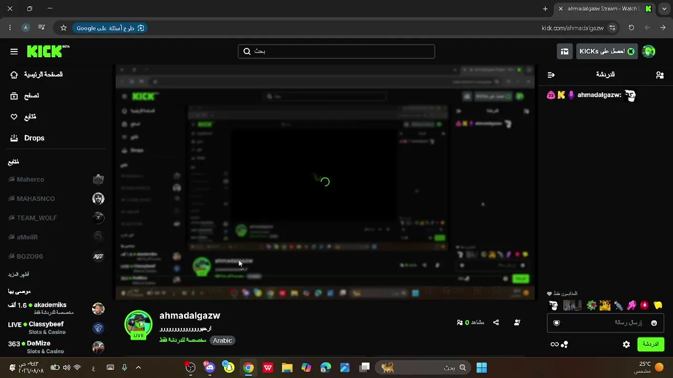Image resolution: width=673 pixels, height=378 pixels.
Task: Open the chat users list icon
Action: coord(660,75)
